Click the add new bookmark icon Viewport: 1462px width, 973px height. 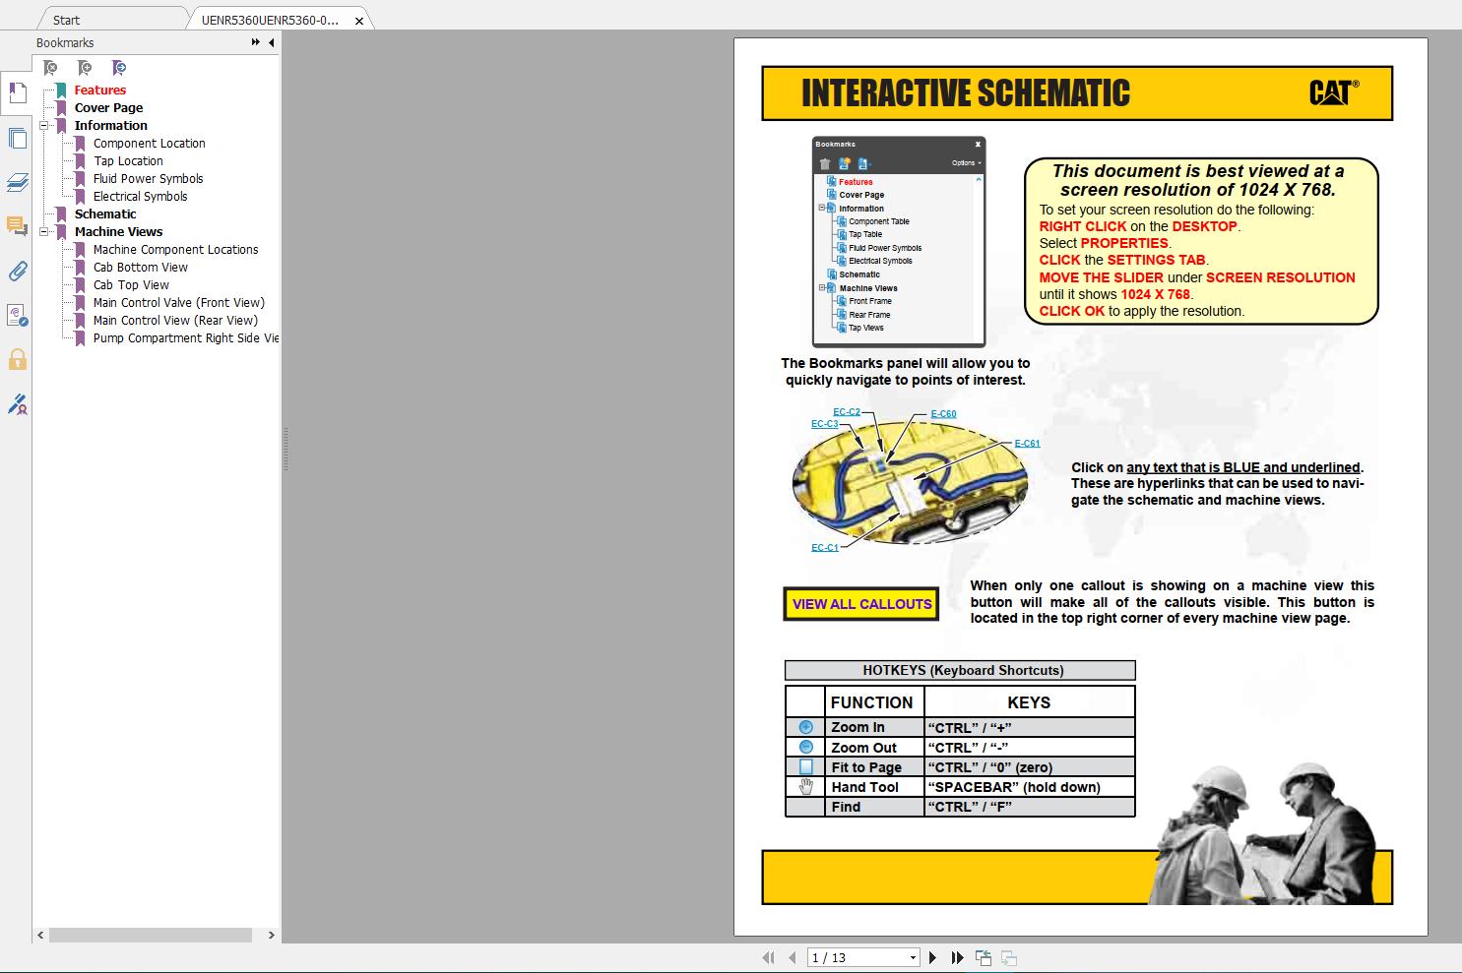point(85,68)
